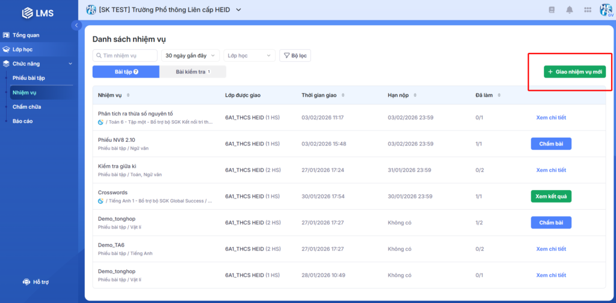Switch to the Bài kiểm tra tab
The image size is (616, 303).
(x=192, y=72)
